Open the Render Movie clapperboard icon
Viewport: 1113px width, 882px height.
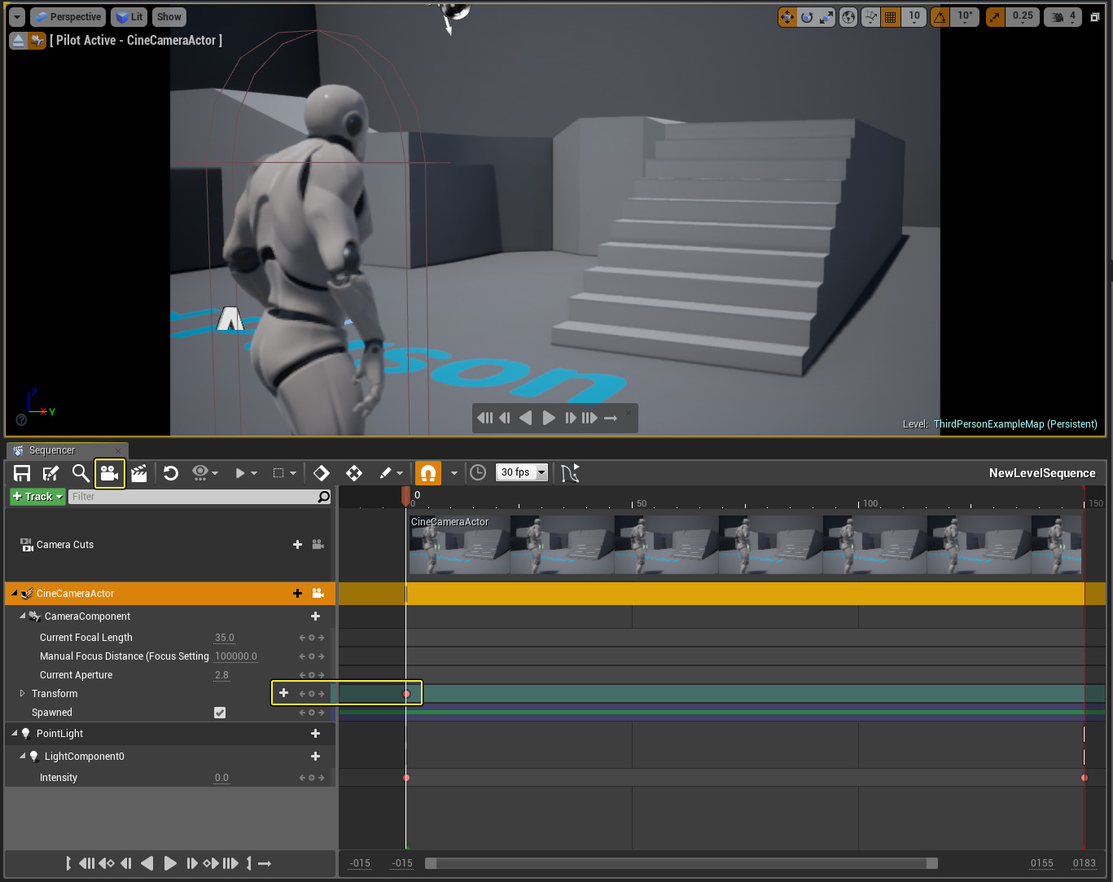139,473
